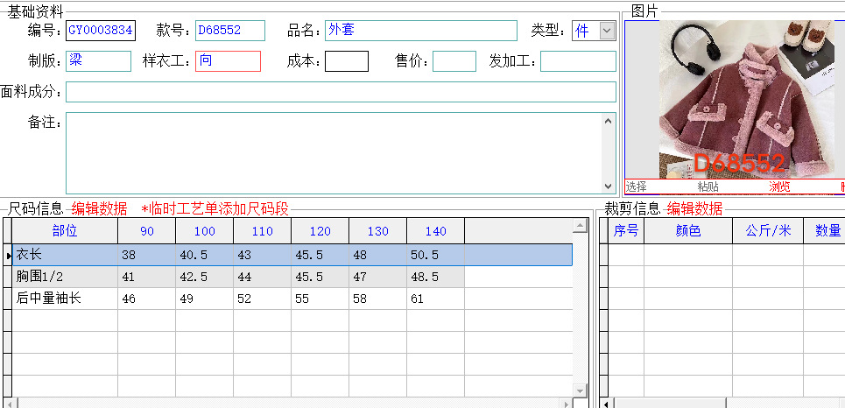Click size table scroll down arrow
Viewport: 845px width, 408px height.
[x=580, y=390]
